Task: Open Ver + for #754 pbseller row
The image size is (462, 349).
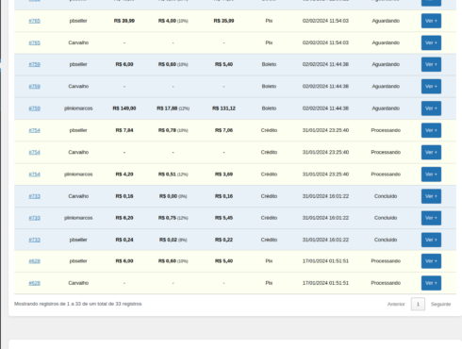Action: click(431, 130)
